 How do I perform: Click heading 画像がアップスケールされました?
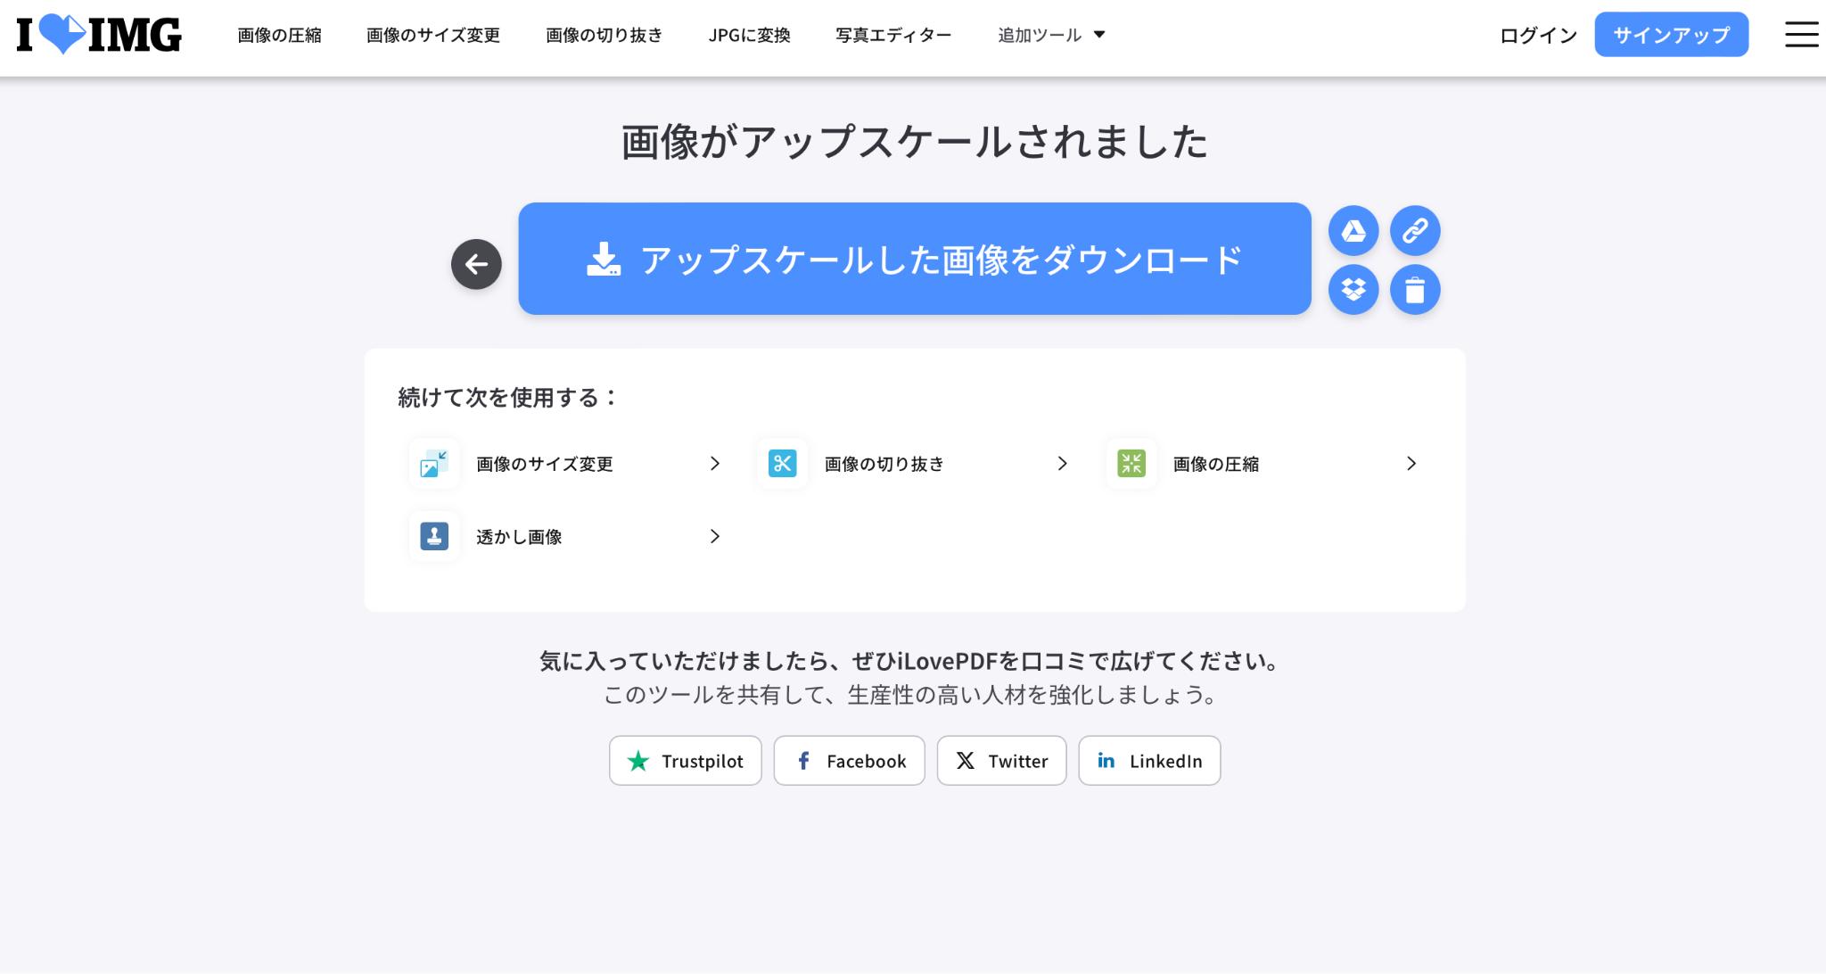[x=914, y=142]
